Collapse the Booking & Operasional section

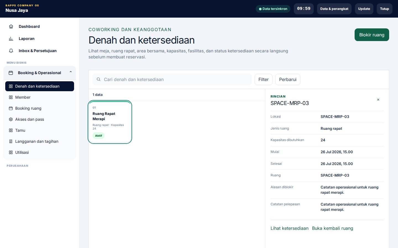(x=71, y=72)
